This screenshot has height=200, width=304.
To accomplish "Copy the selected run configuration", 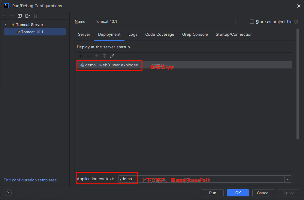I will [20, 16].
